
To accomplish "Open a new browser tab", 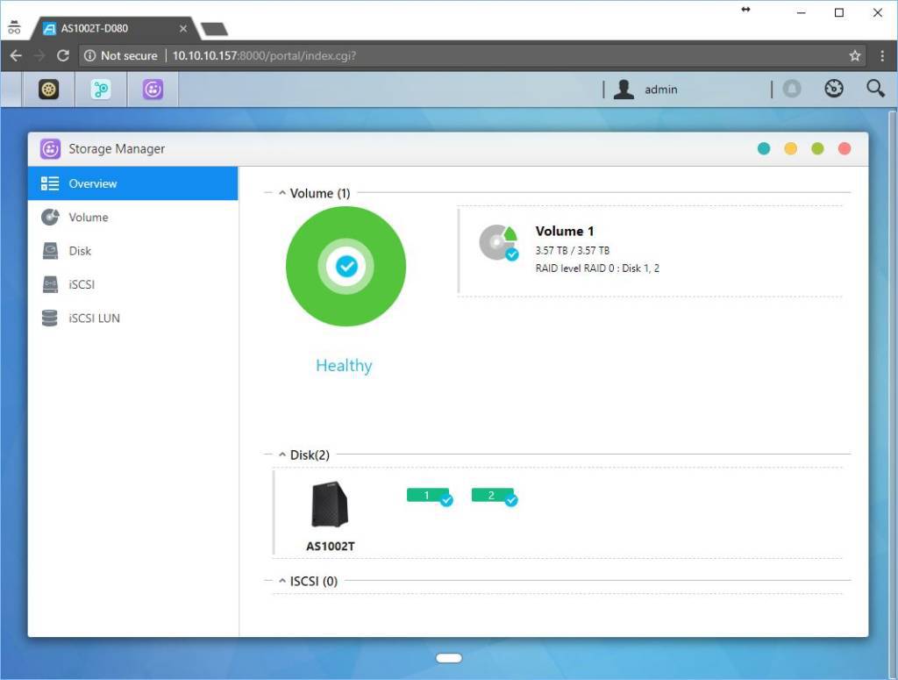I will click(215, 29).
